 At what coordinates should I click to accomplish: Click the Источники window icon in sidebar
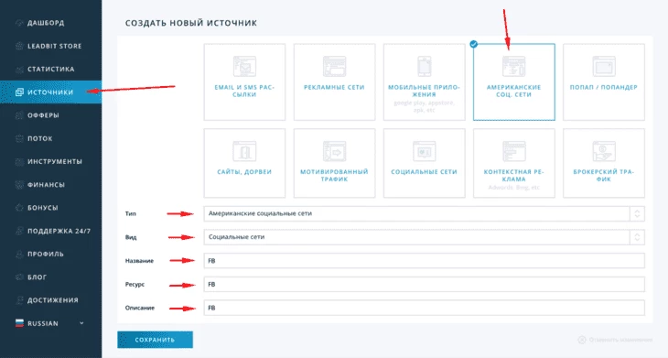click(19, 92)
